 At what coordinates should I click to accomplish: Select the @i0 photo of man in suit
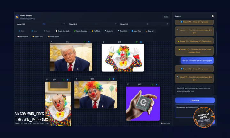71,57
